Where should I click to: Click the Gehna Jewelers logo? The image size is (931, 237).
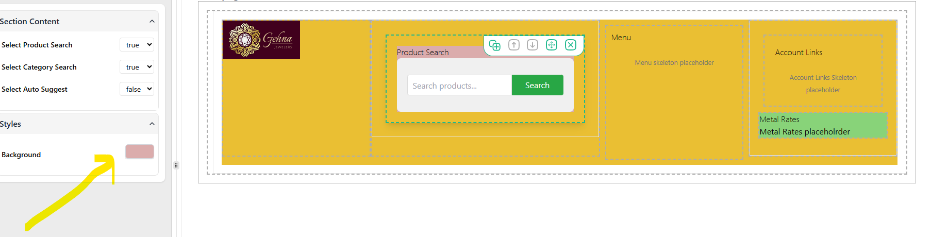[261, 40]
